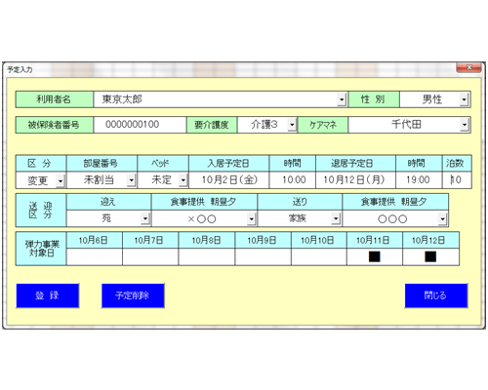Open the 要介護度 dropdown showing 介護3
The image size is (488, 390).
pyautogui.click(x=292, y=125)
